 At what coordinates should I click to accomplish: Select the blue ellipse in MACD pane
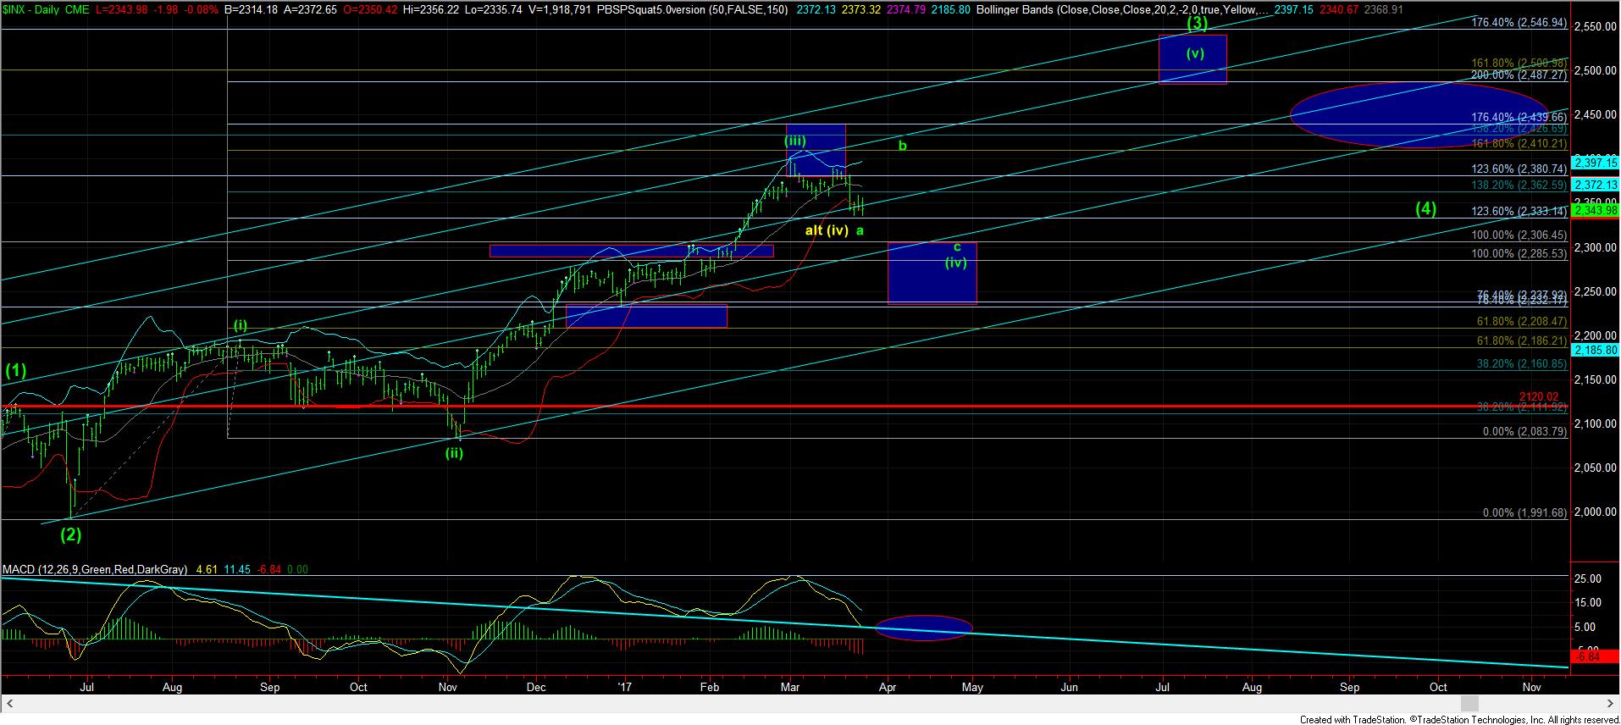pyautogui.click(x=923, y=628)
